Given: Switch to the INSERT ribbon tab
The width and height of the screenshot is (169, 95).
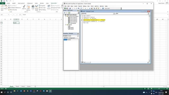Looking at the screenshot, I should click(x=14, y=3).
